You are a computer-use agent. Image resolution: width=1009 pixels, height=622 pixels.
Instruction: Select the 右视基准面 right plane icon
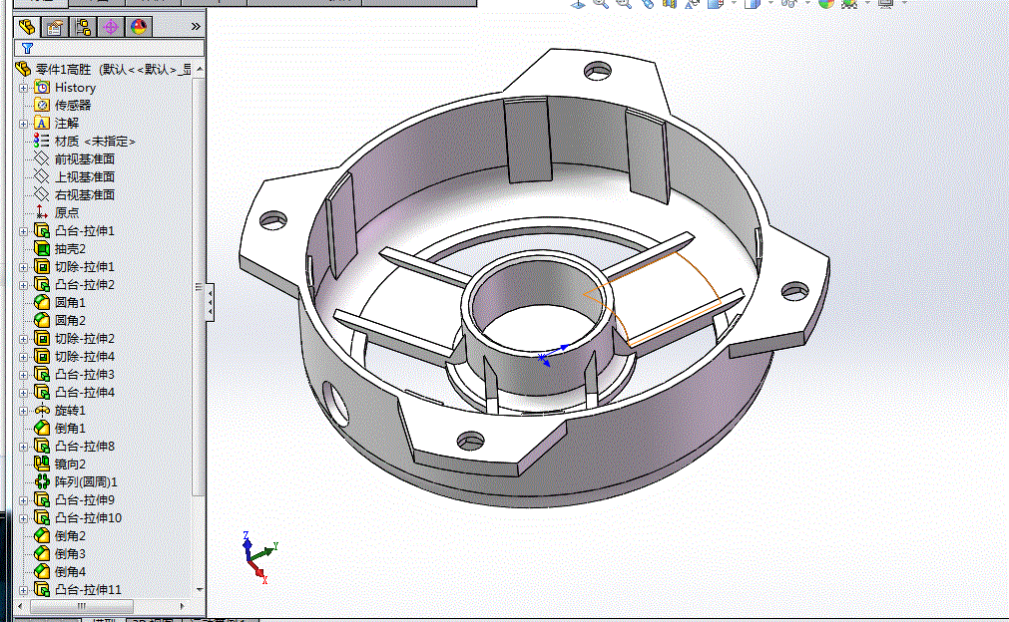[x=42, y=194]
